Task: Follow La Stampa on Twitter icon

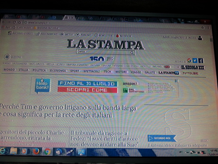Action: point(195,60)
